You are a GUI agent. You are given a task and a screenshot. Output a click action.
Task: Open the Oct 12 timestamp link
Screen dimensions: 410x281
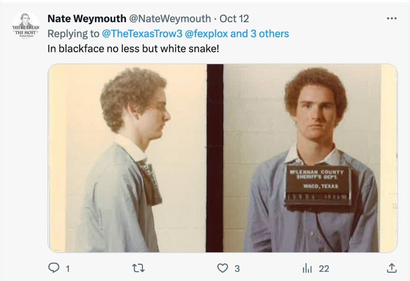point(234,18)
